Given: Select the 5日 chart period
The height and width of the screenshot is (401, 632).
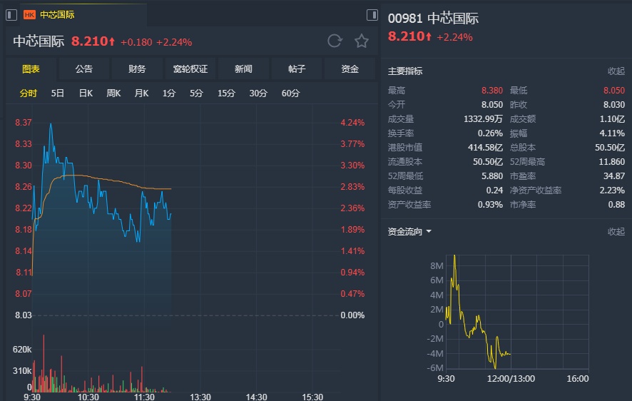Looking at the screenshot, I should pyautogui.click(x=58, y=93).
